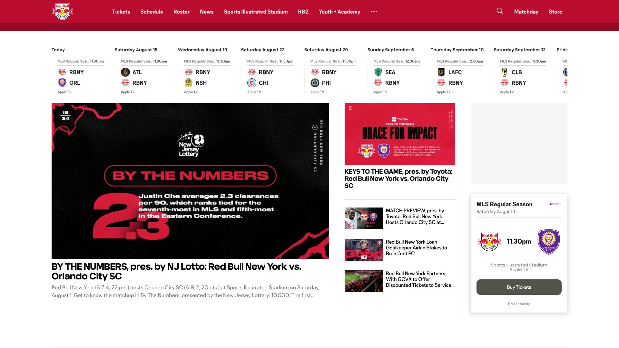Click the Seattle Sounders crest on September 6
The width and height of the screenshot is (619, 348).
click(378, 72)
